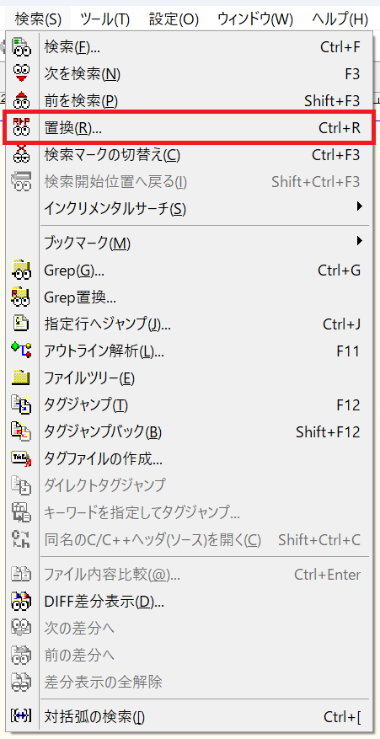
Task: Click the 次を検索 icon
Action: 21,74
